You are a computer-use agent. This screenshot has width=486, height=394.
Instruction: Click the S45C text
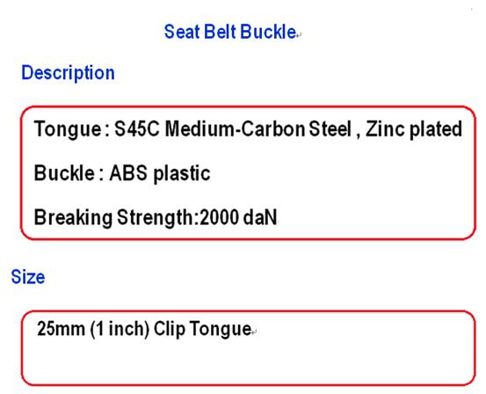[x=137, y=128]
